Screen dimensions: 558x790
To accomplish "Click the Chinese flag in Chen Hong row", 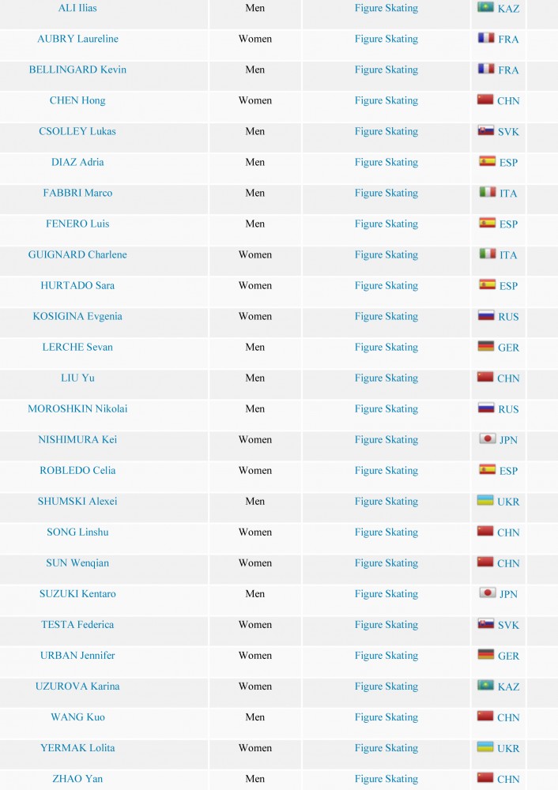I will (485, 100).
